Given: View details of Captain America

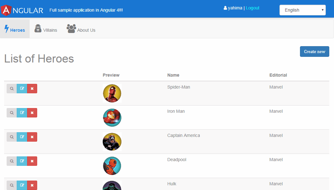Looking at the screenshot, I should (12, 137).
